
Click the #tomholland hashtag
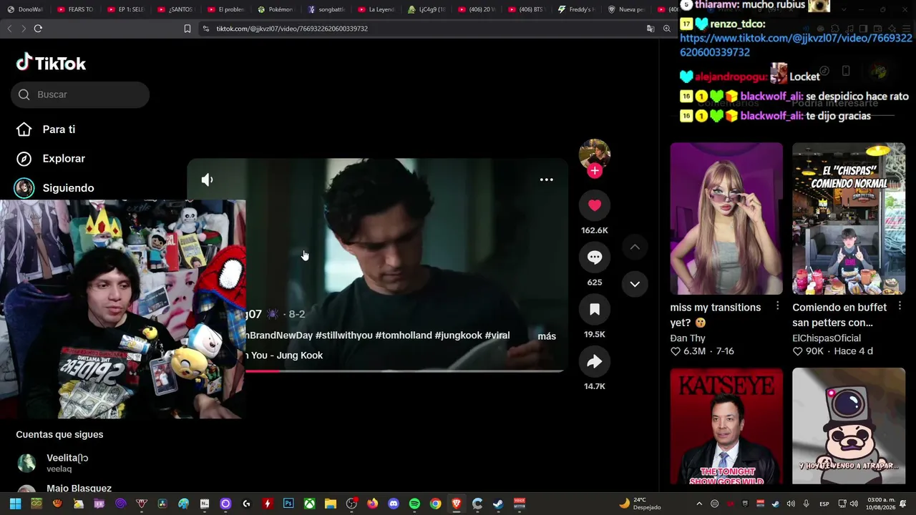(x=404, y=335)
